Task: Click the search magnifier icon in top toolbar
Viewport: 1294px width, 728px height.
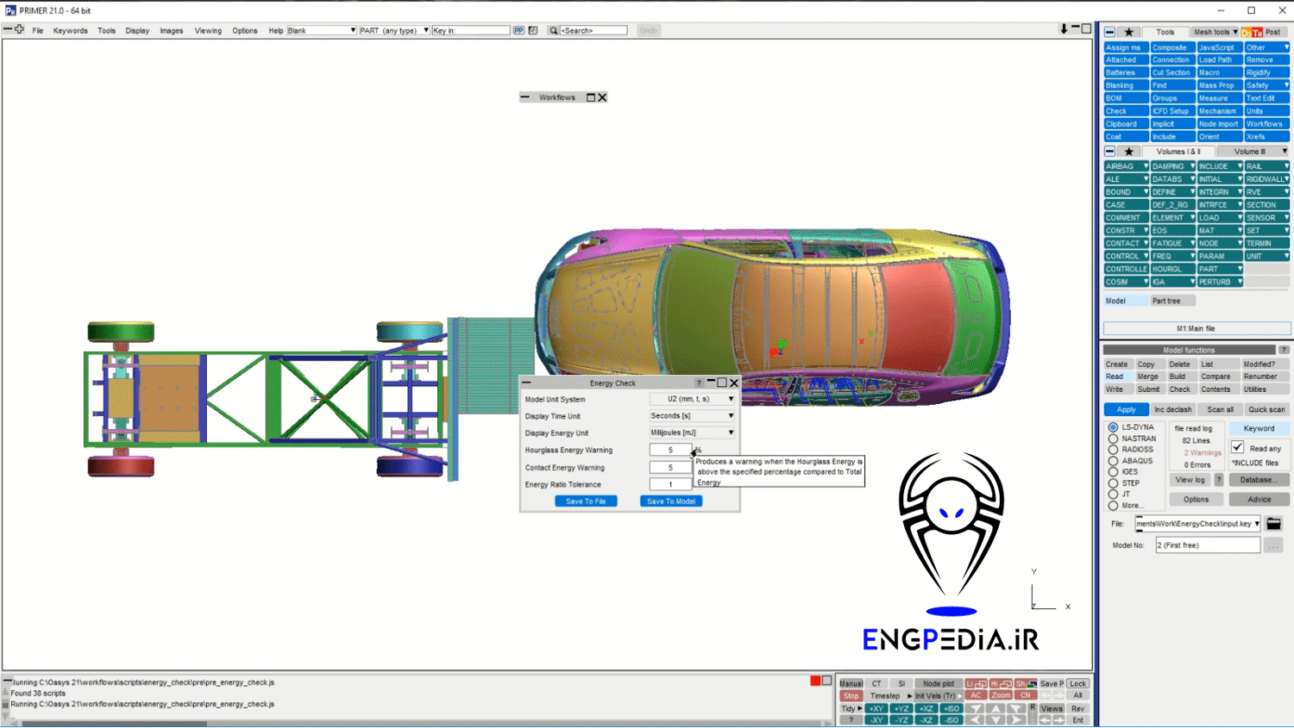Action: coord(554,31)
